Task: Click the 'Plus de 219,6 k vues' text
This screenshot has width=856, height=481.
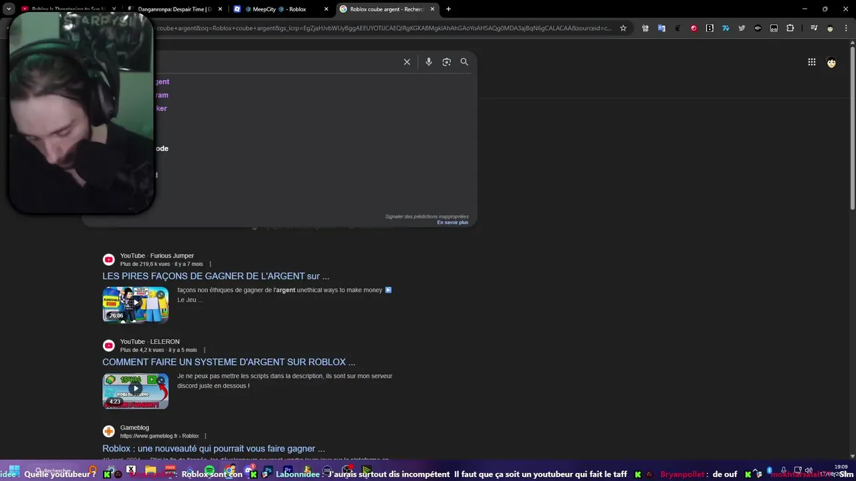Action: (145, 264)
